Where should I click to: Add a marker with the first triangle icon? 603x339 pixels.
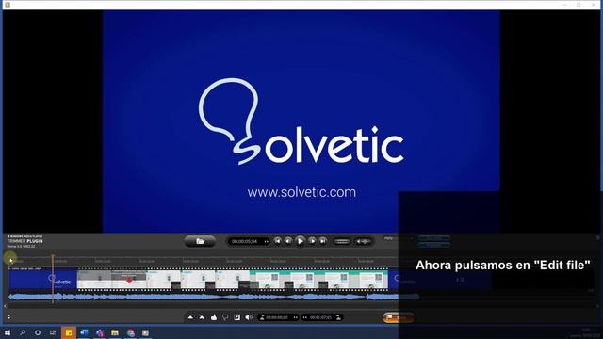190,317
